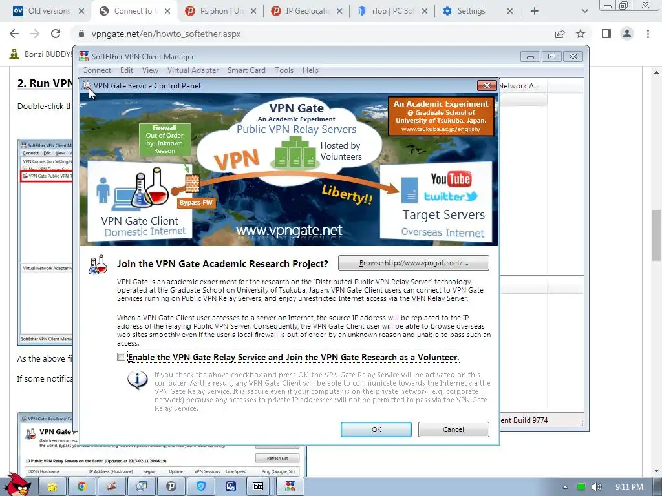The width and height of the screenshot is (662, 496).
Task: Reload the vpngate.net page
Action: coord(56,34)
